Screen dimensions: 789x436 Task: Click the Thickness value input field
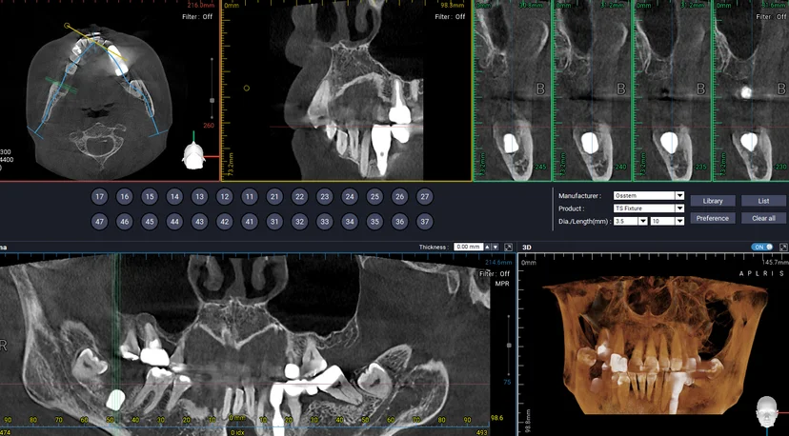point(468,247)
